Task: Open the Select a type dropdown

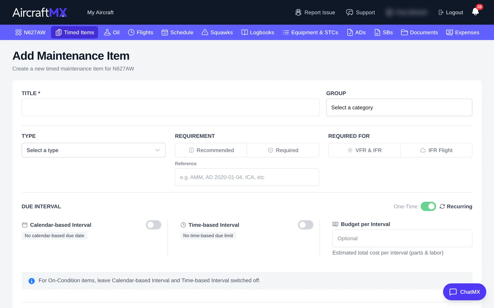Action: (x=94, y=150)
